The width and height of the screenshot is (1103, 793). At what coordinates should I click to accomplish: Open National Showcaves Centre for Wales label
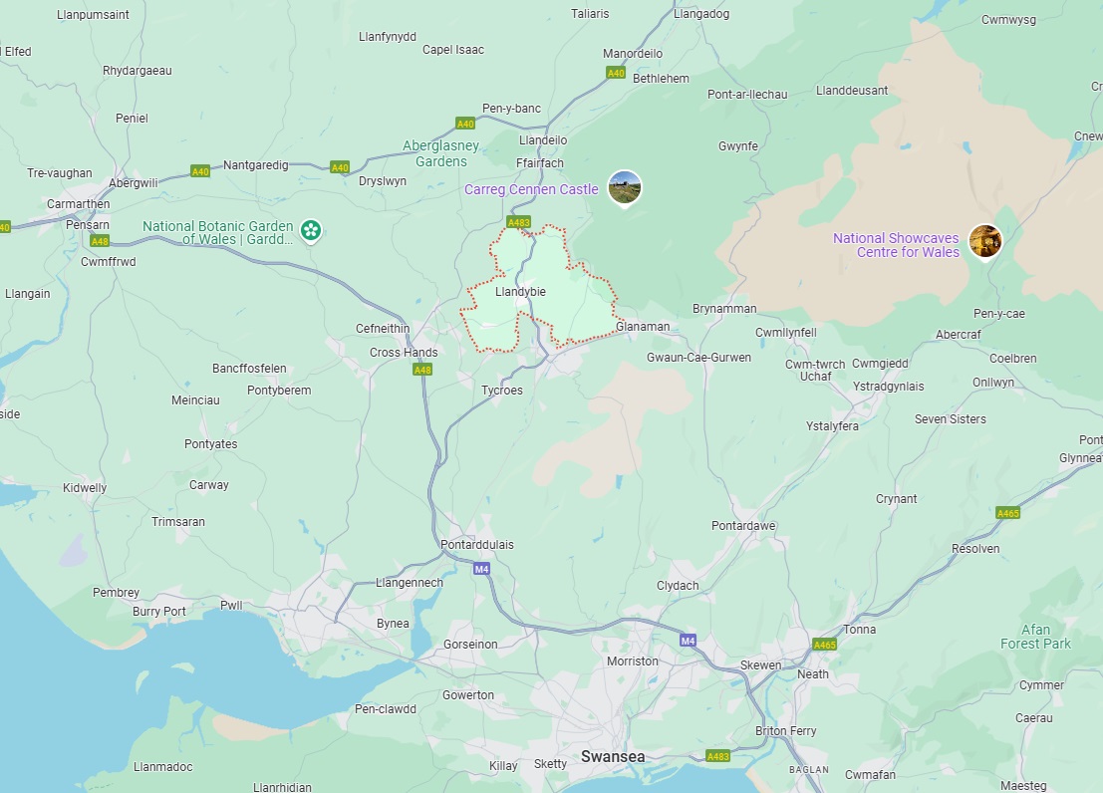tap(896, 245)
